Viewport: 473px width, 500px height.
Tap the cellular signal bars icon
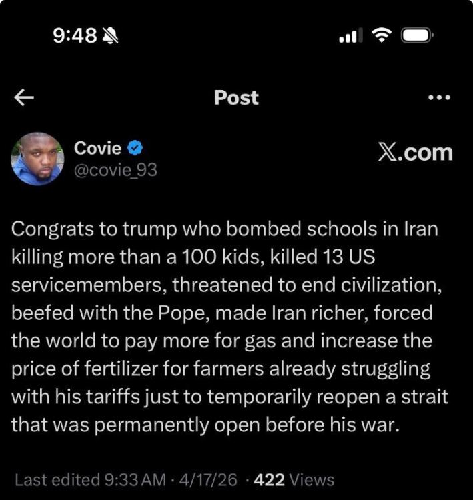(348, 36)
